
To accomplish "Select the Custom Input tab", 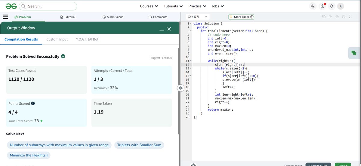I will click(57, 39).
